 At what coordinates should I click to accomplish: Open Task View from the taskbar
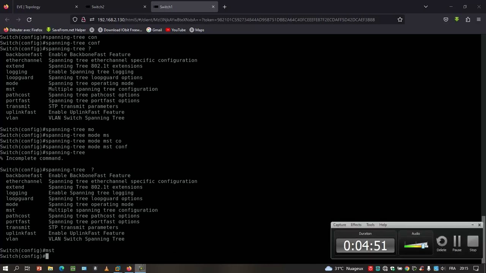(27, 268)
